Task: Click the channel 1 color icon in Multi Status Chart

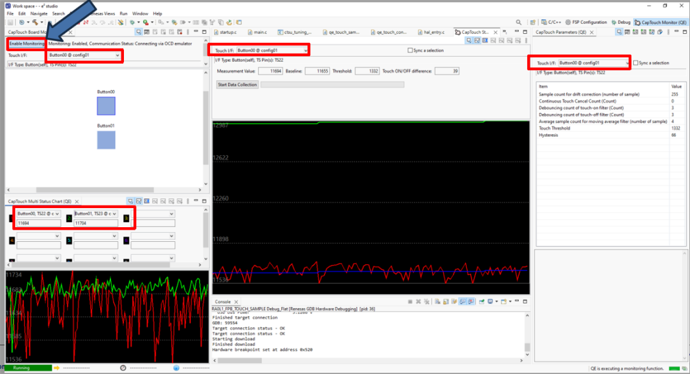Action: [11, 219]
